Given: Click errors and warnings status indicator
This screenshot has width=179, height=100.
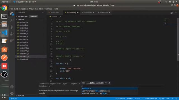Looking at the screenshot, I should point(14,99).
